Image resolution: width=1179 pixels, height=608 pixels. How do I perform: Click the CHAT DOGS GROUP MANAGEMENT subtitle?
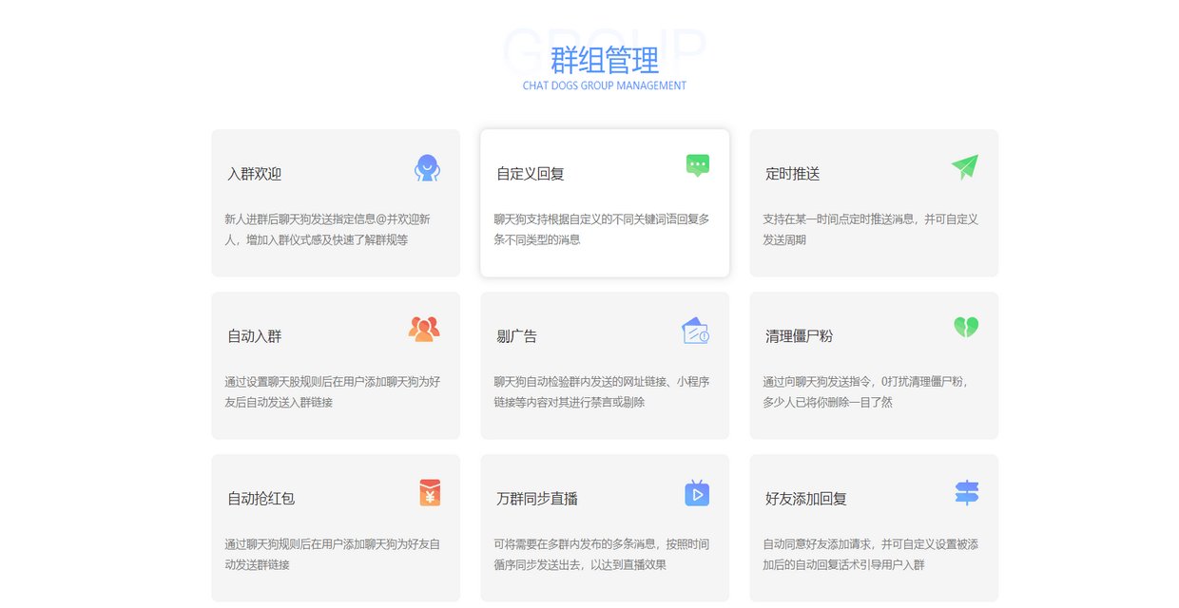click(604, 85)
